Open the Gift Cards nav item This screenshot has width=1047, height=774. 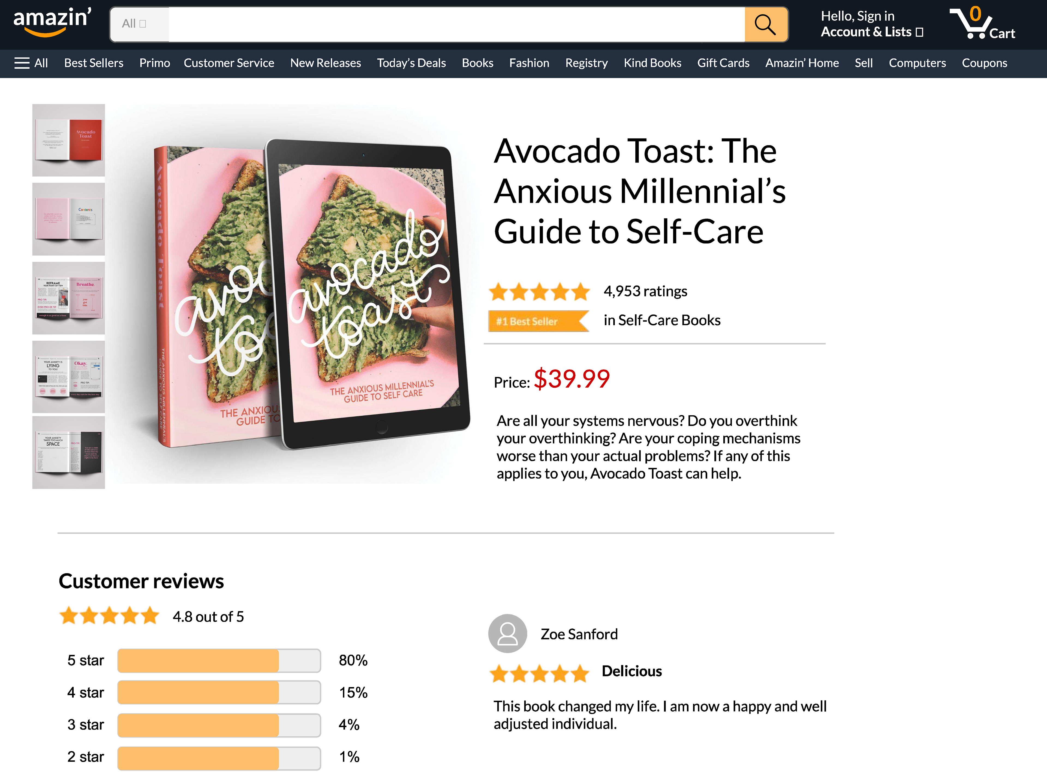[x=723, y=63]
